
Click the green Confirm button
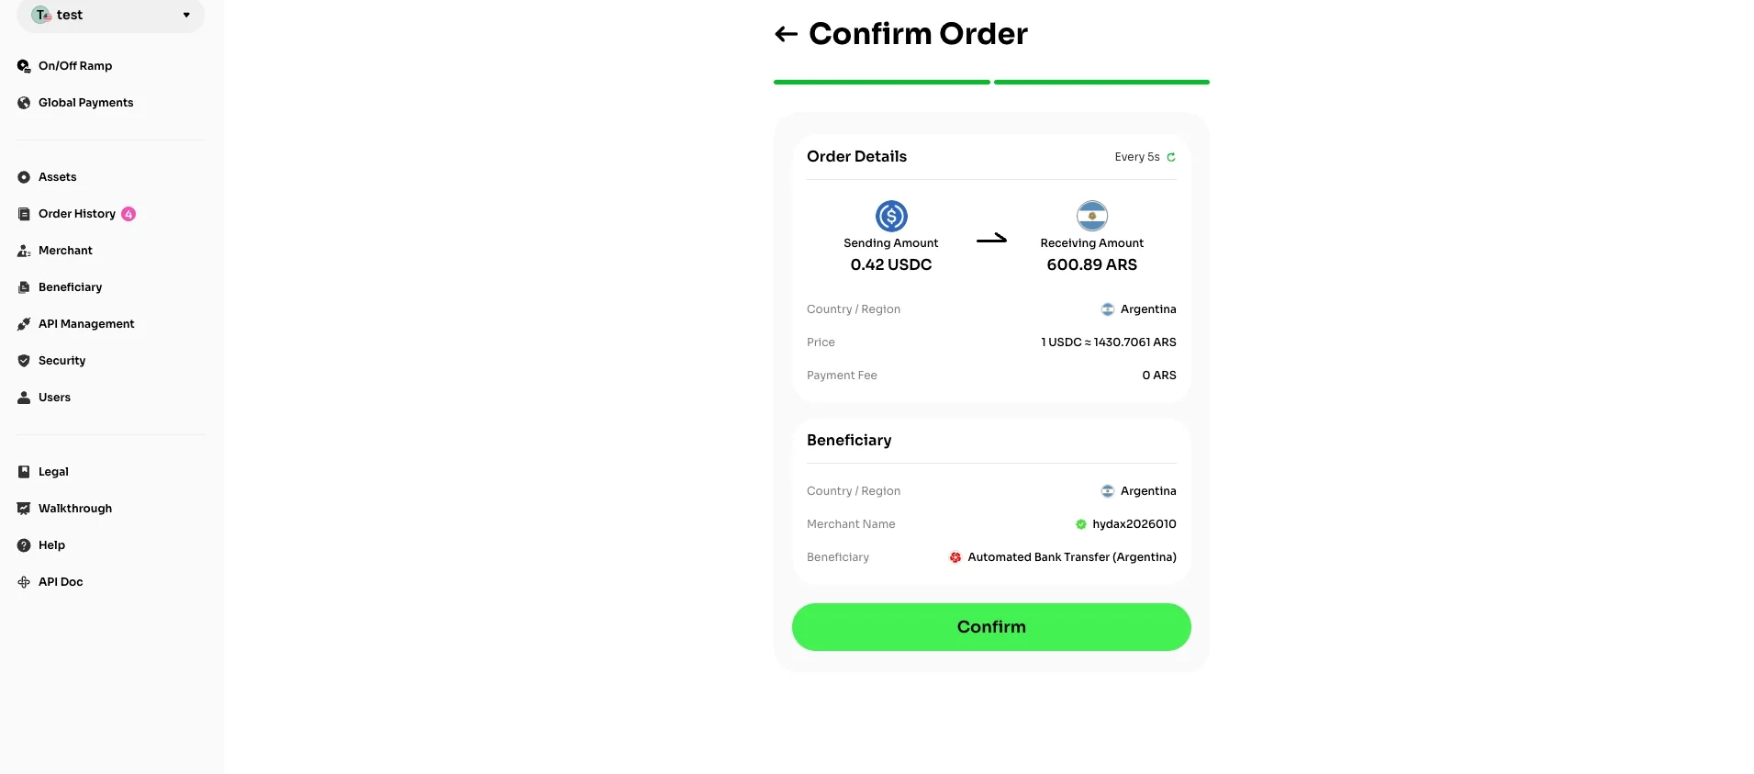click(x=991, y=627)
